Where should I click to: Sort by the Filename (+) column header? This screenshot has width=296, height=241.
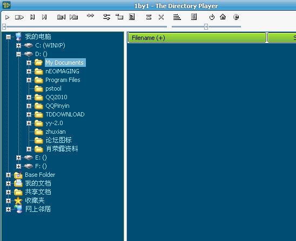click(x=197, y=38)
